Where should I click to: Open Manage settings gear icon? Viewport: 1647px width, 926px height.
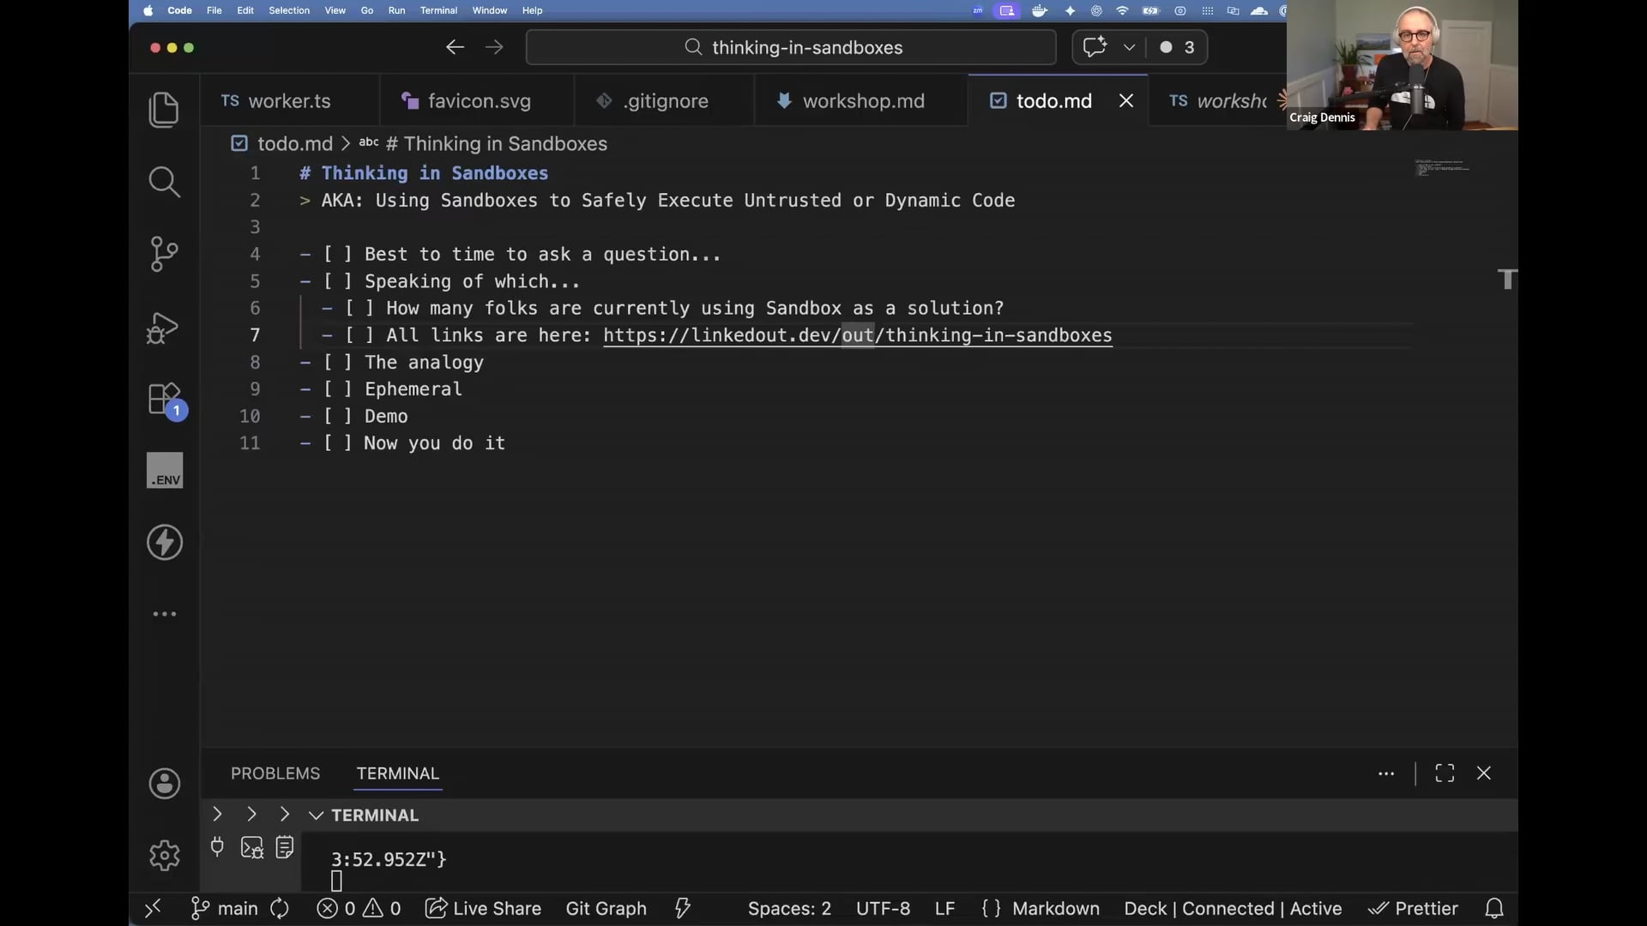165,855
